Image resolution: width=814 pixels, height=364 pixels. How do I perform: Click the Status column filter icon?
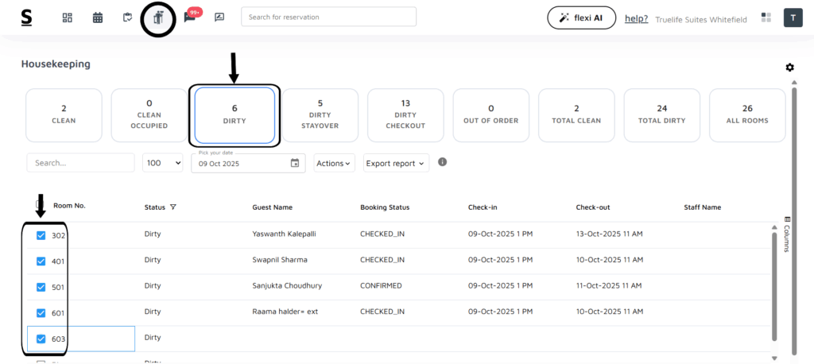click(173, 207)
